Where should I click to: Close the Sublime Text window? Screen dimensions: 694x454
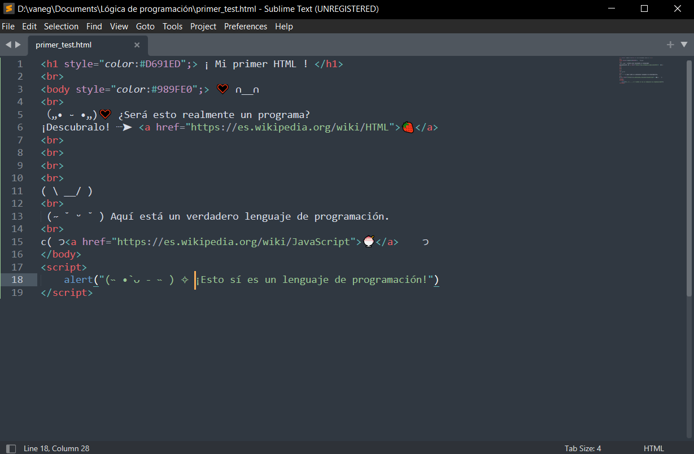click(x=678, y=8)
